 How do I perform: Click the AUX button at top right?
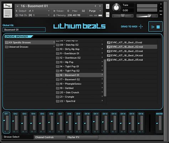click(161, 11)
